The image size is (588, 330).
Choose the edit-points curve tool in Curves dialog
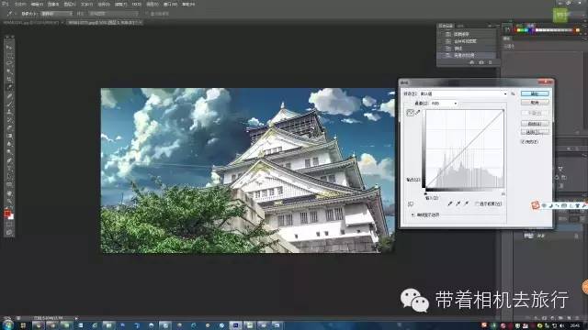[411, 113]
